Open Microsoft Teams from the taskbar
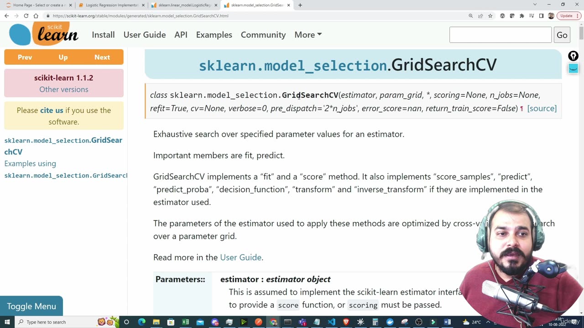This screenshot has height=328, width=584. 302,322
